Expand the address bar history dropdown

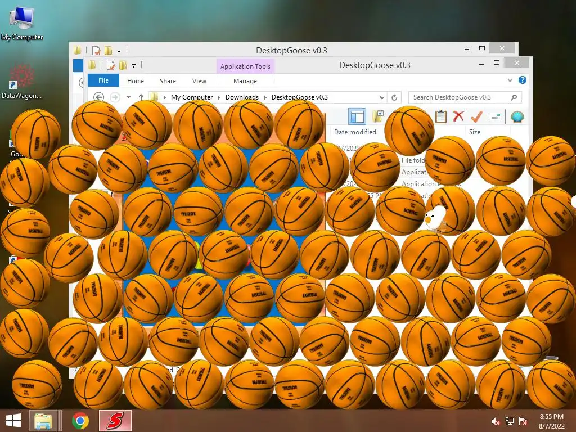pyautogui.click(x=382, y=97)
